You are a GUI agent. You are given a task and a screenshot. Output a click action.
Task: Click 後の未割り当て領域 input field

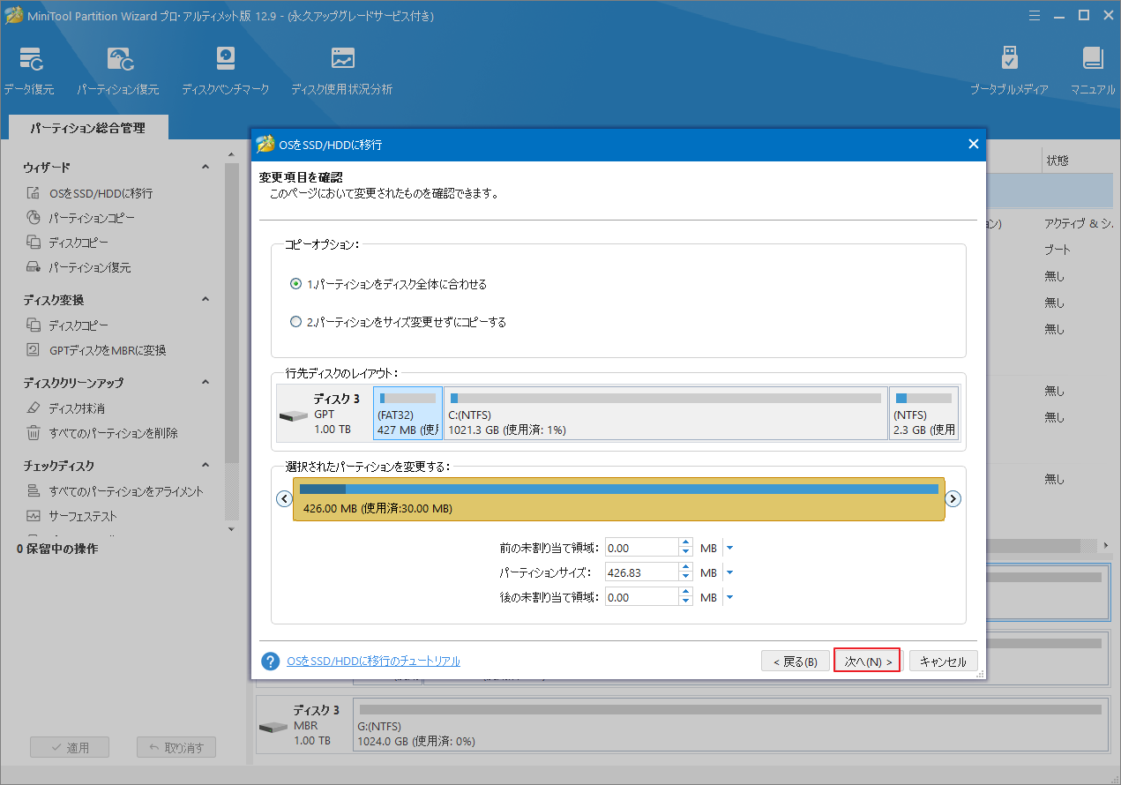pyautogui.click(x=641, y=598)
